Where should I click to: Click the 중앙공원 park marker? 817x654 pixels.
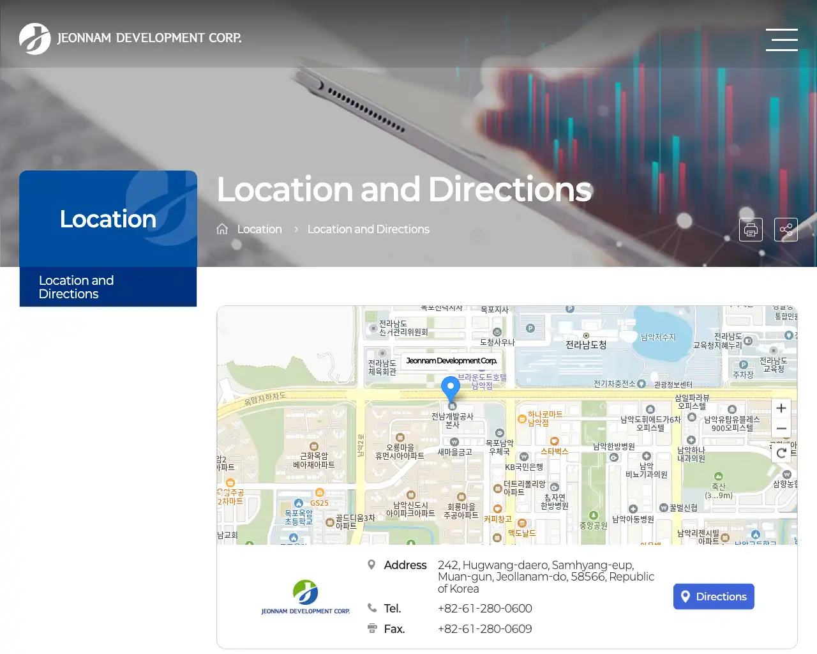(594, 515)
